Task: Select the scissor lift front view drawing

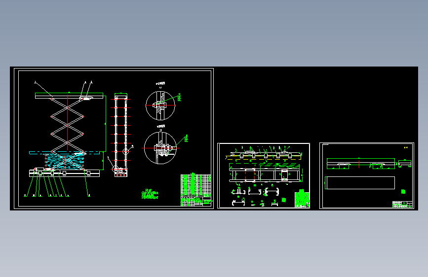Action: point(68,135)
